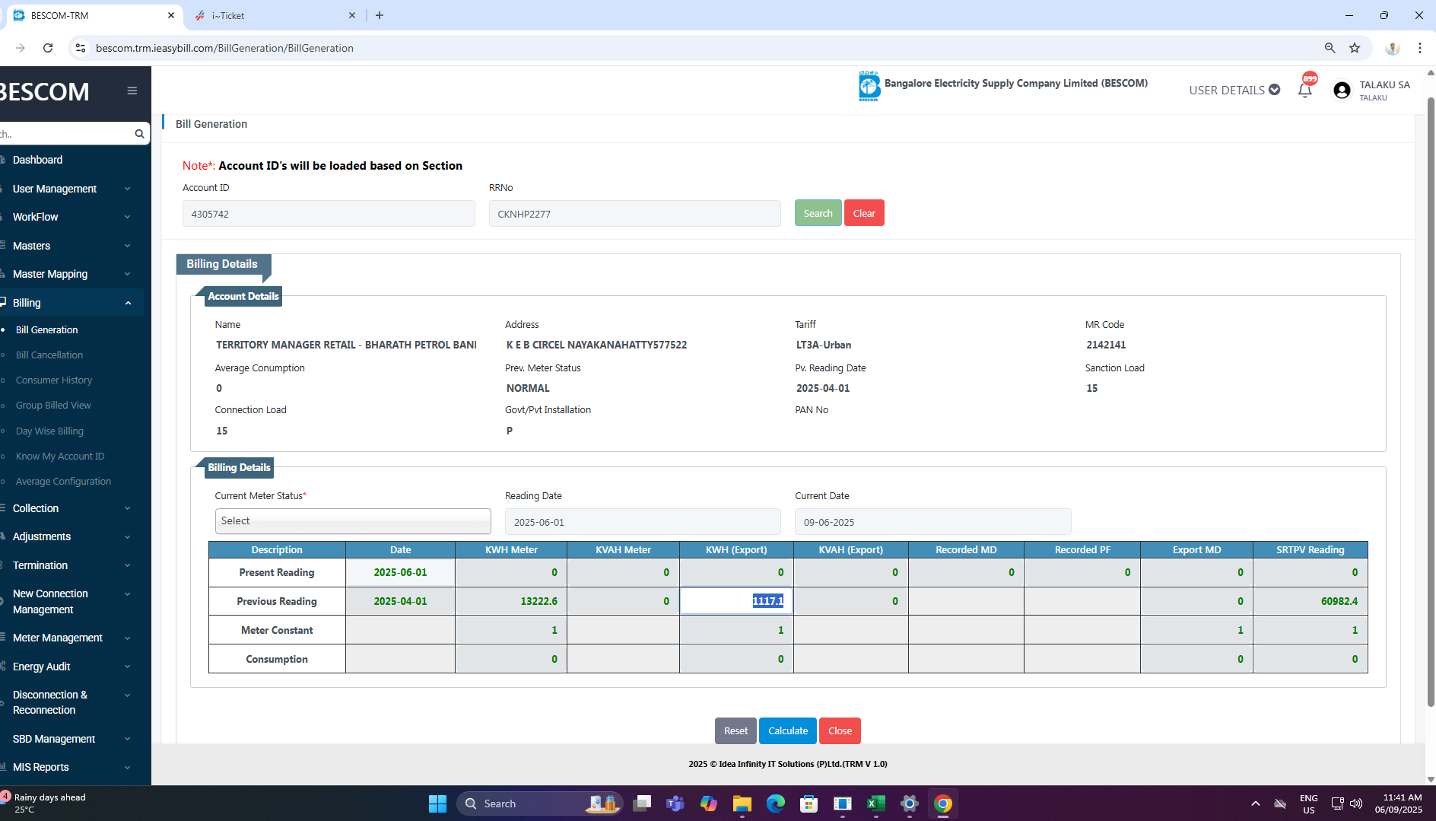Open Task View from the taskbar

(642, 803)
